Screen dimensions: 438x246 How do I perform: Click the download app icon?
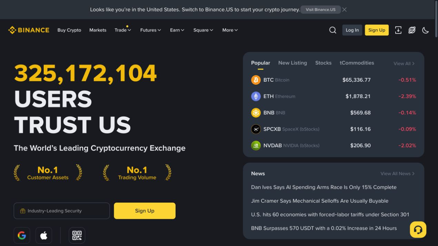tap(398, 30)
